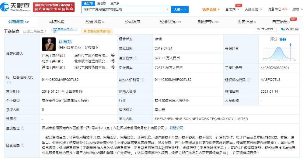303x158 pixels.
Task: Open 北京顺丰速运有限公 company link
Action: click(91, 61)
